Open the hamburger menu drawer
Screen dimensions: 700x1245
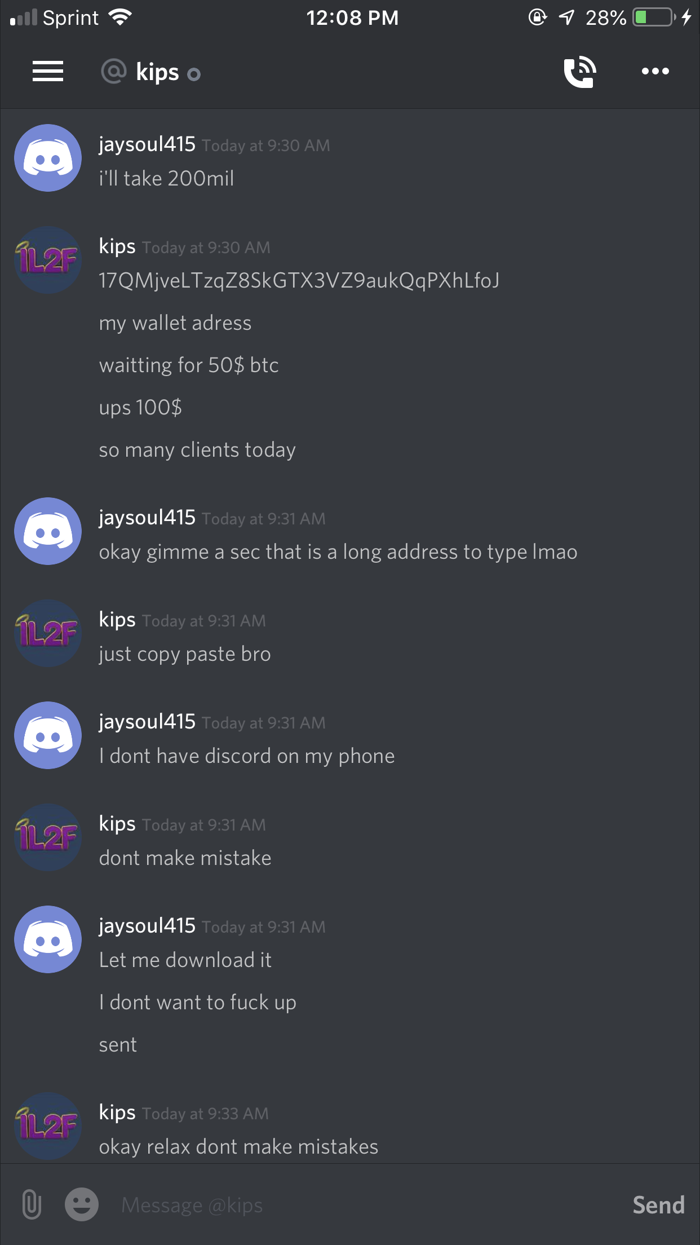pyautogui.click(x=48, y=72)
